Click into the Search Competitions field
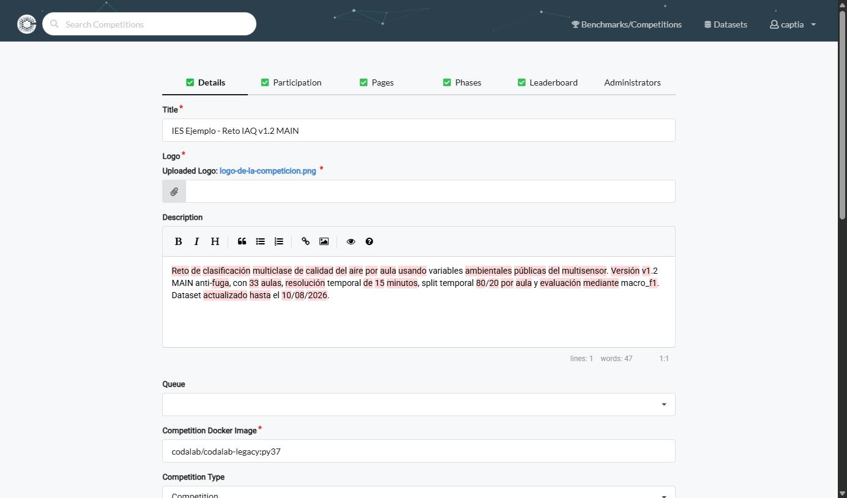Viewport: 847px width, 498px height. [x=149, y=24]
